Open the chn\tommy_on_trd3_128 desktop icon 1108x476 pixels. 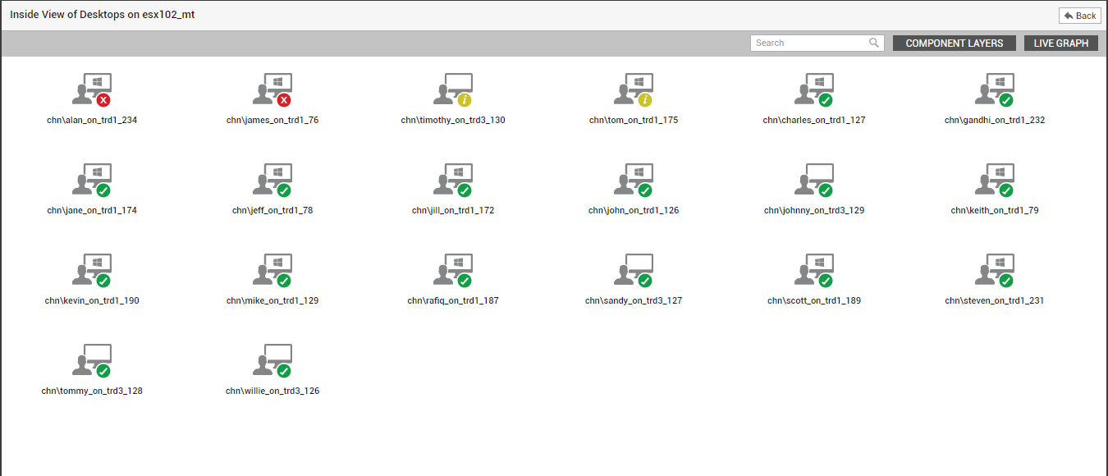92,361
